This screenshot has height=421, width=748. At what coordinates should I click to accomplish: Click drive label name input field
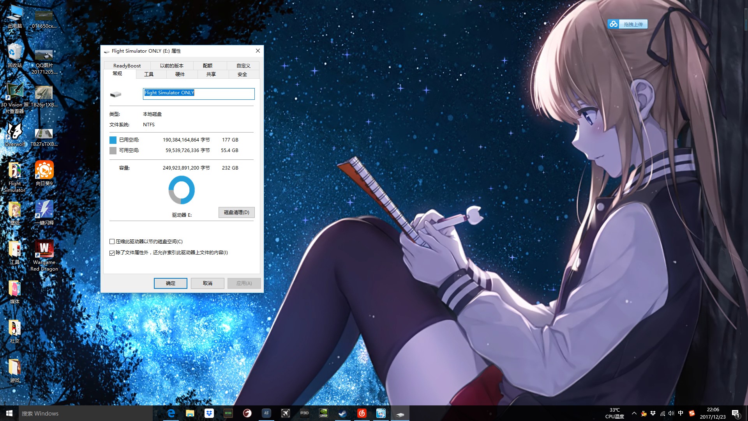[x=198, y=93]
